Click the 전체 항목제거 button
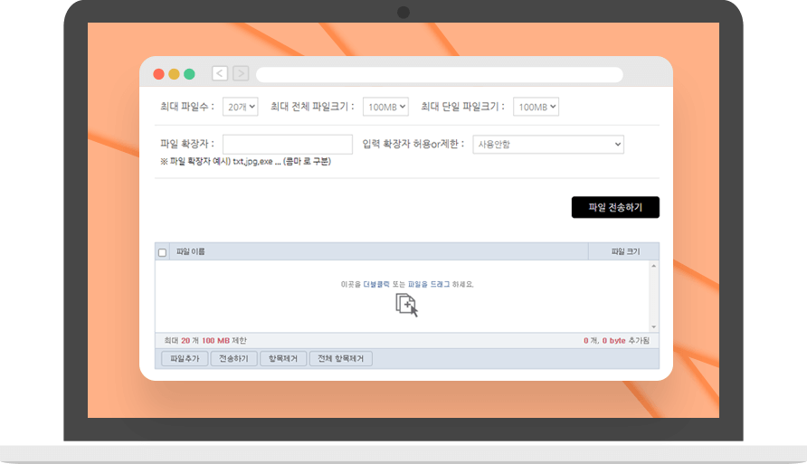Screen dimensions: 807x464 pos(341,358)
